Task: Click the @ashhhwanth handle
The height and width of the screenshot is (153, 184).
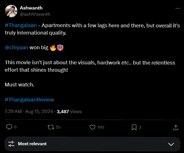Action: pos(35,14)
